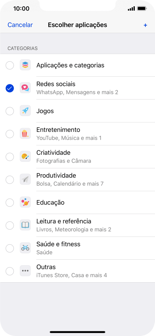The image size is (155, 336).
Task: Tap the Cancelar button
Action: point(20,25)
